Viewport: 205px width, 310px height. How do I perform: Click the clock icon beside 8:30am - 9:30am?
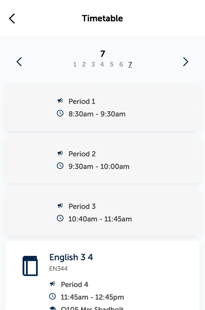pyautogui.click(x=60, y=113)
